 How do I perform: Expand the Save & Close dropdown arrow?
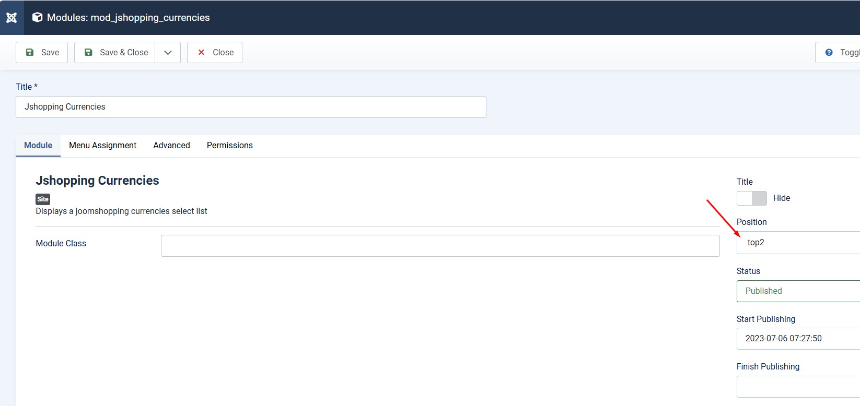pos(168,52)
